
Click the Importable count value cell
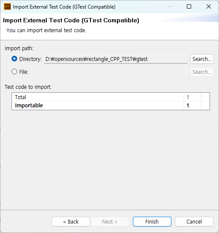(x=192, y=106)
